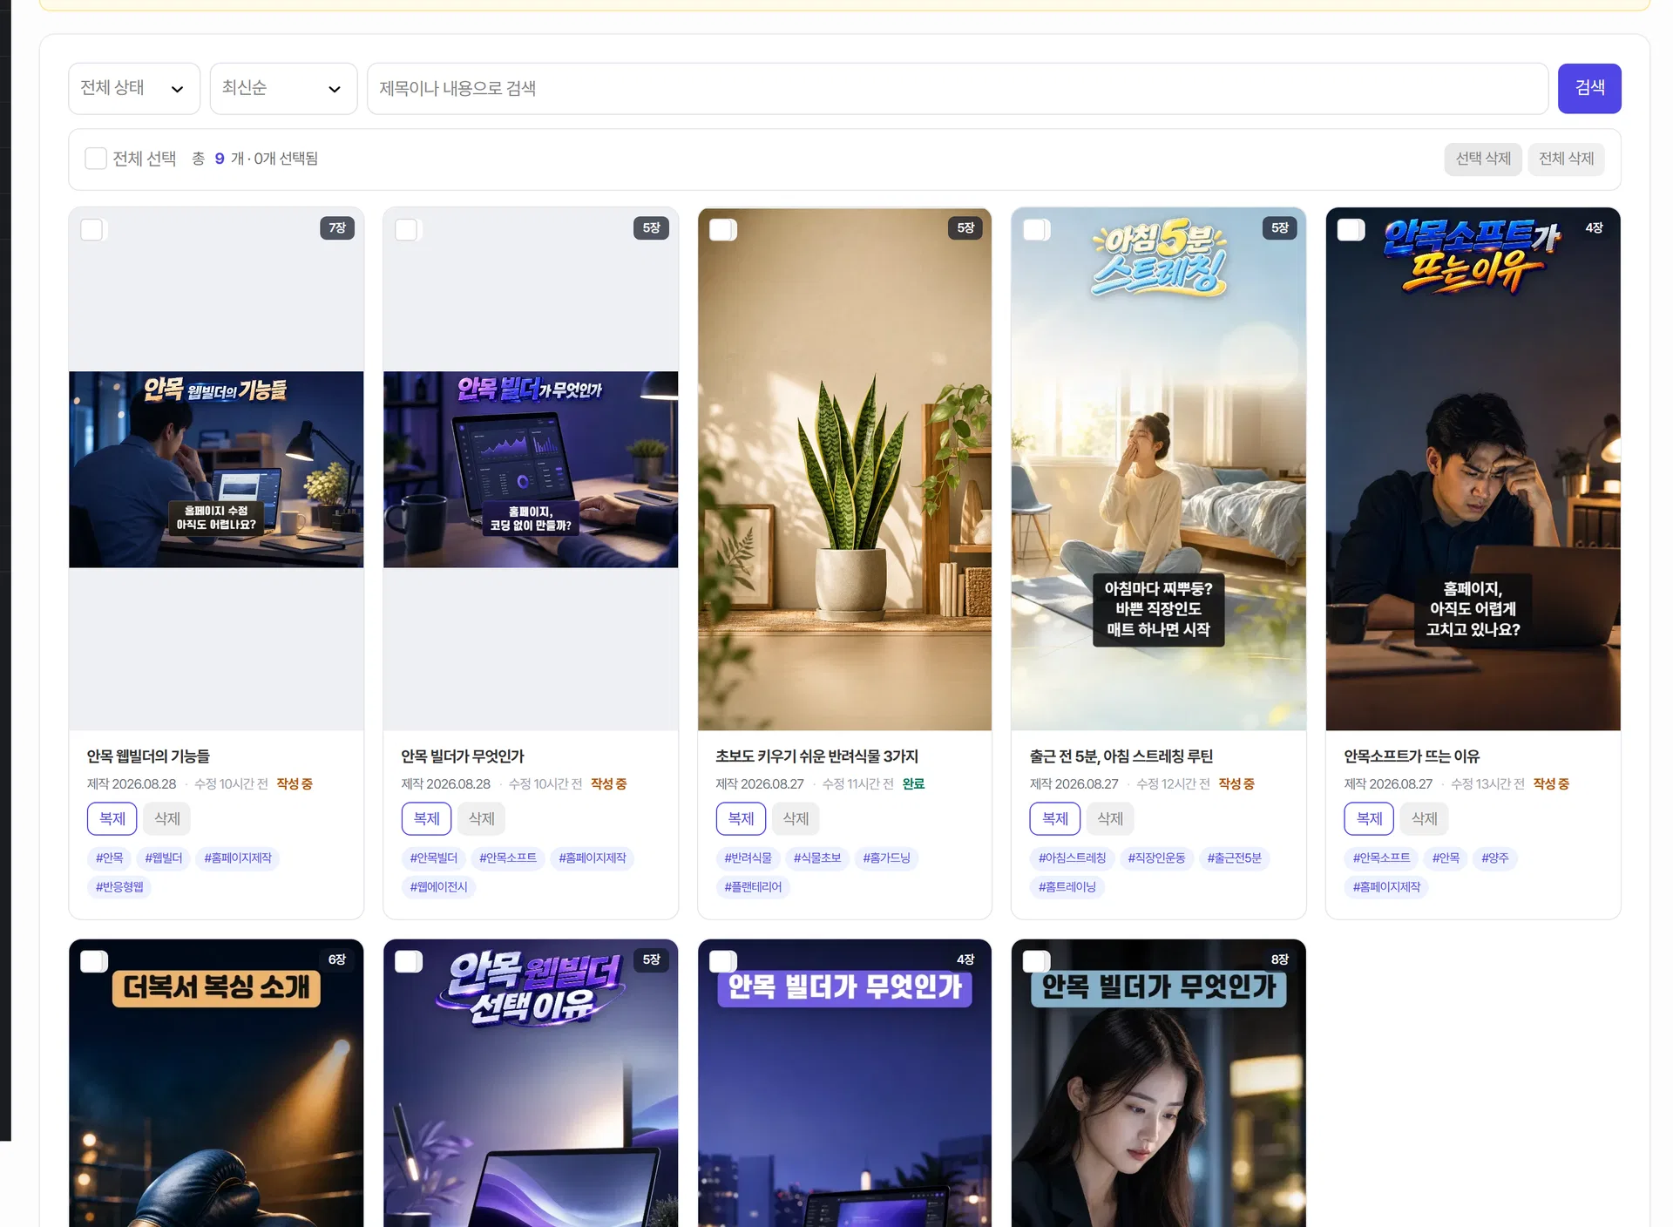1673x1227 pixels.
Task: Open the 아침 5분 스트레칭 thumbnail
Action: (x=1158, y=471)
